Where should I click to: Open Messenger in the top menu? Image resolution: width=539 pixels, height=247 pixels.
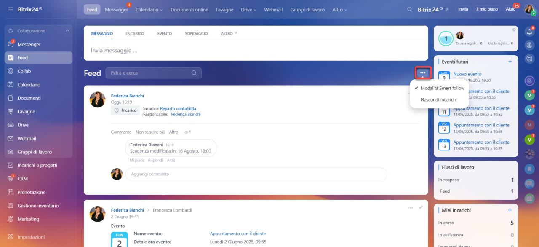click(x=116, y=10)
